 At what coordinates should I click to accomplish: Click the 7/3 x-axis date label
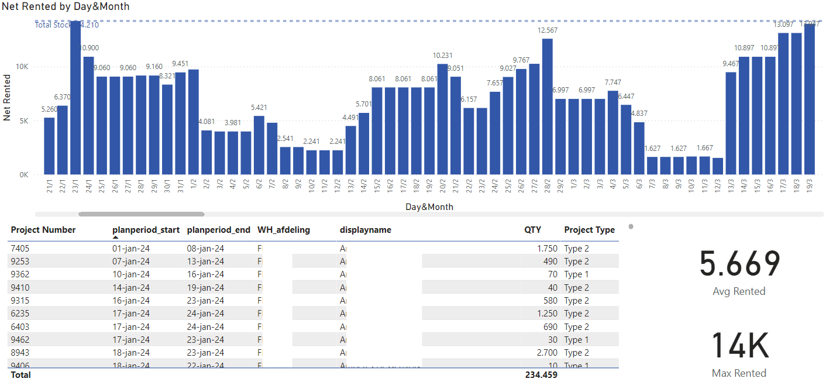pos(652,185)
